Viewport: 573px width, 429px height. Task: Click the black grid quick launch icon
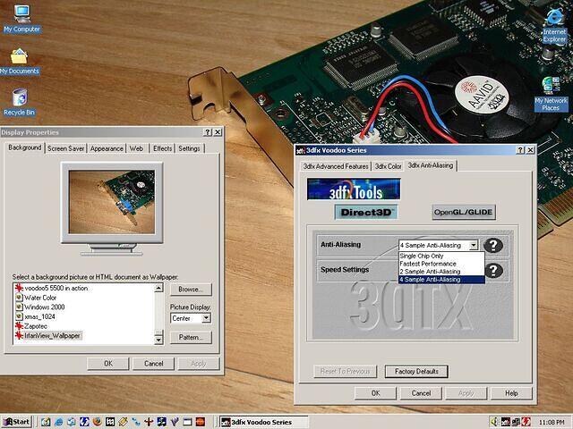click(x=110, y=422)
